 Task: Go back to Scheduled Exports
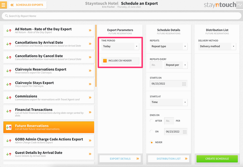28,5
